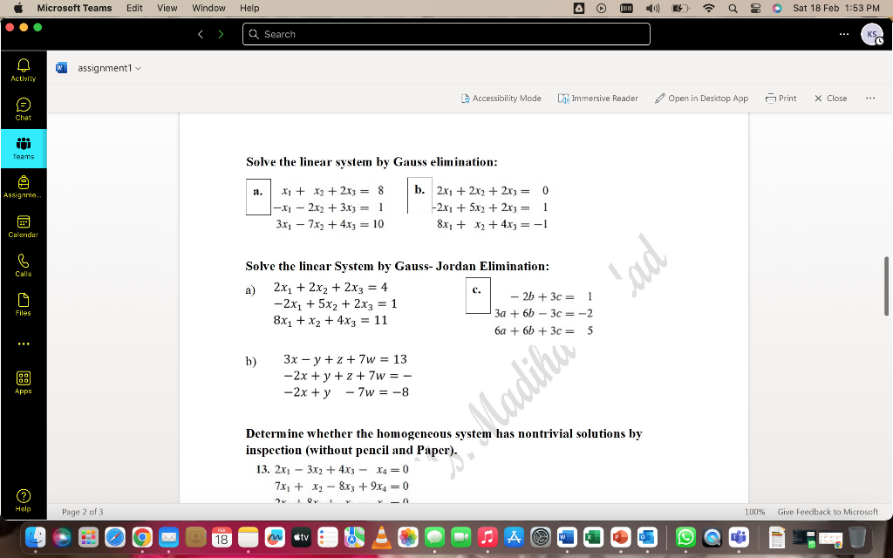893x558 pixels.
Task: Toggle Accessibility Mode for the document
Action: click(x=501, y=98)
